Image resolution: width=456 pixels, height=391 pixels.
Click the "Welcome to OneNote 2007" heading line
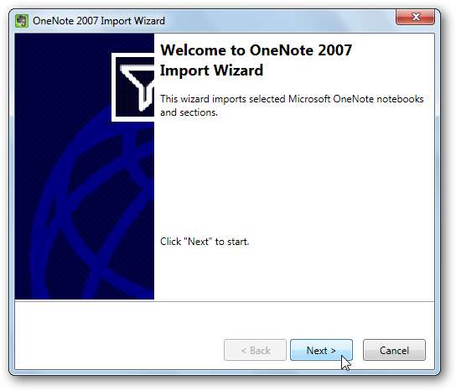coord(256,50)
